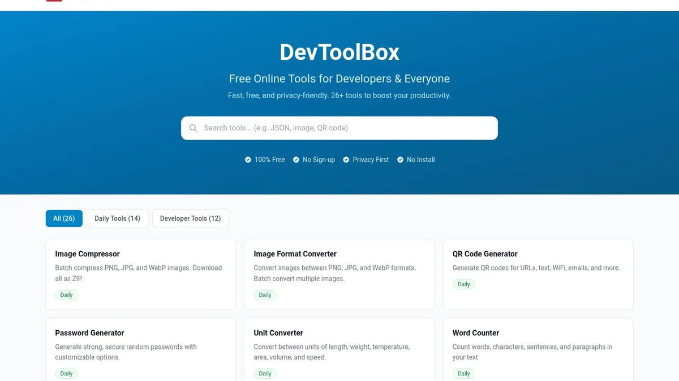The image size is (679, 381).
Task: Switch to Developer Tools (12) tab
Action: 191,218
